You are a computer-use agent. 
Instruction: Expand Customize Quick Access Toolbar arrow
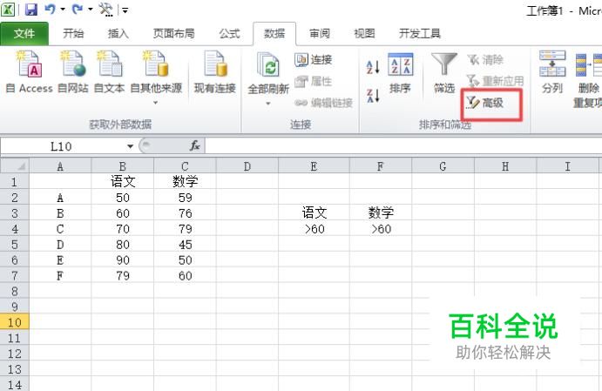coord(125,10)
